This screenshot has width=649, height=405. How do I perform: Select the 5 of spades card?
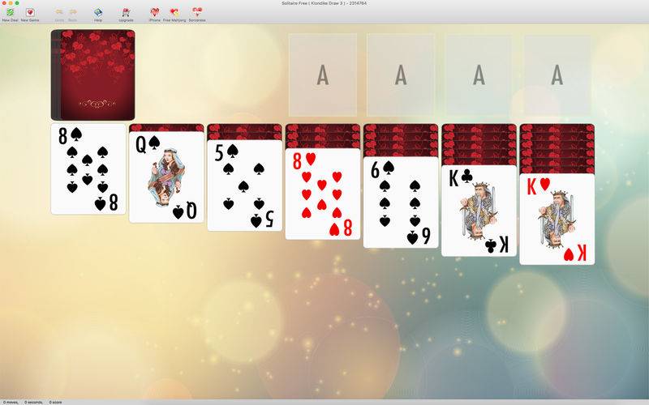pos(245,185)
